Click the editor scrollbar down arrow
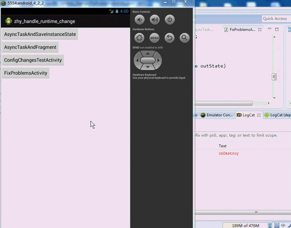The height and width of the screenshot is (228, 291). point(274,98)
